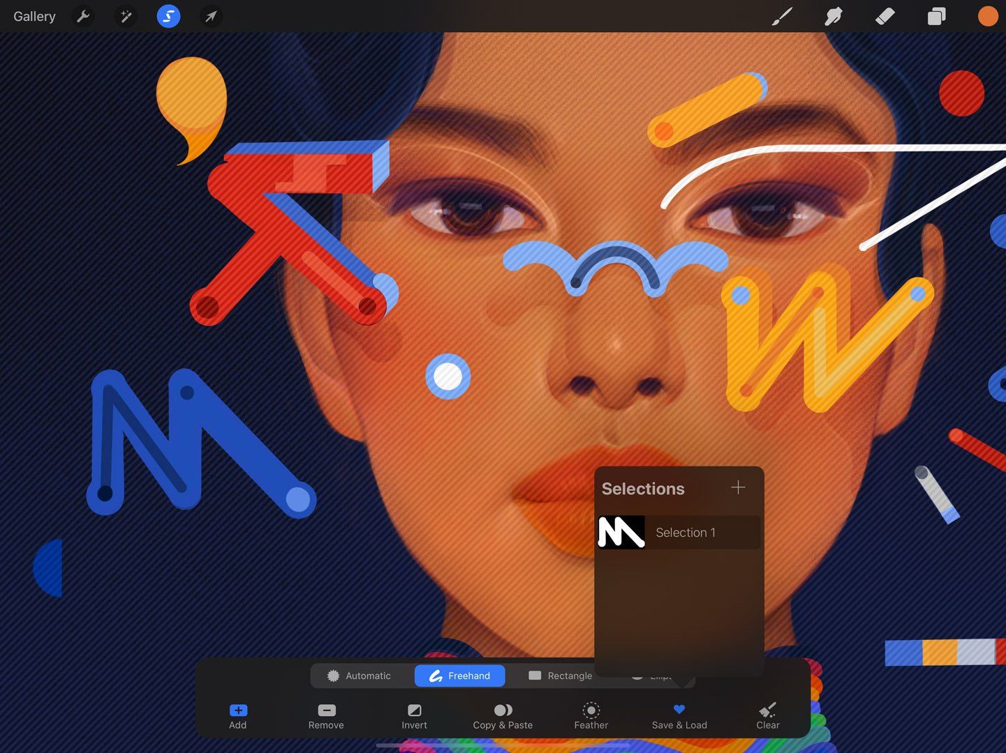
Task: Invert the current selection
Action: [x=414, y=716]
